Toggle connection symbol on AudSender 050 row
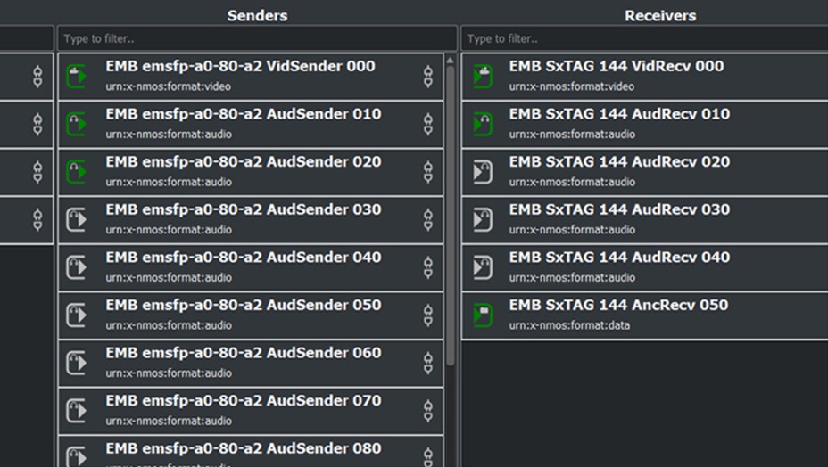Viewport: 828px width, 467px height. pos(427,315)
